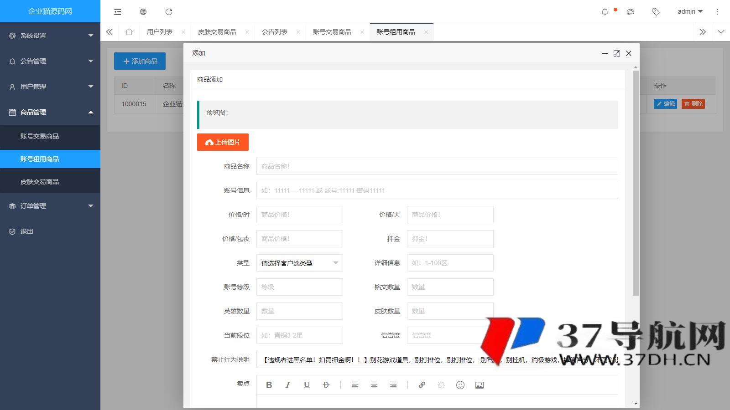This screenshot has width=730, height=410.
Task: Insert an emoji via the smiley face icon
Action: pyautogui.click(x=460, y=385)
